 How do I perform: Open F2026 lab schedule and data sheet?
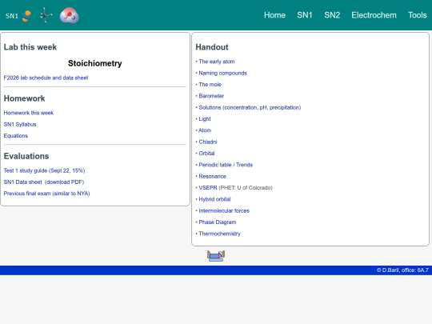tap(46, 78)
